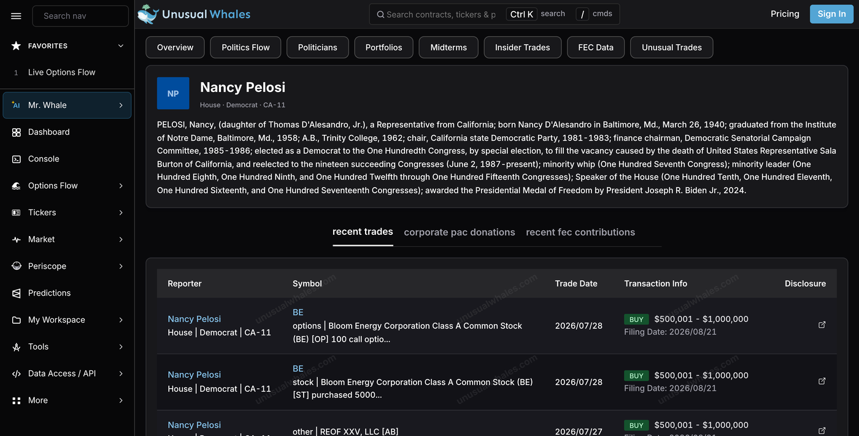Open the Midterms tab
The height and width of the screenshot is (436, 859).
449,47
